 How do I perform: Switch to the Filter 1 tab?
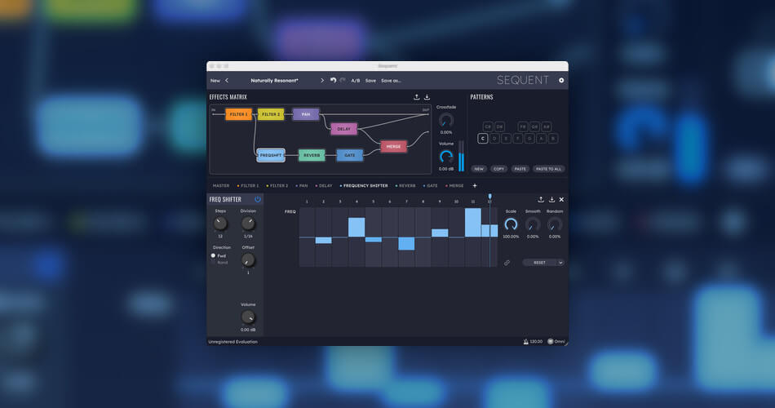pos(248,186)
